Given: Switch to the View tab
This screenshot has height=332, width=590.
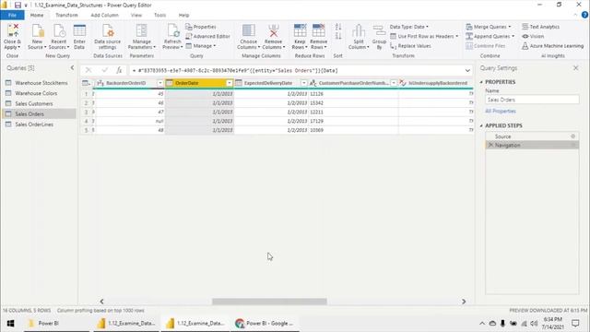Looking at the screenshot, I should 136,15.
